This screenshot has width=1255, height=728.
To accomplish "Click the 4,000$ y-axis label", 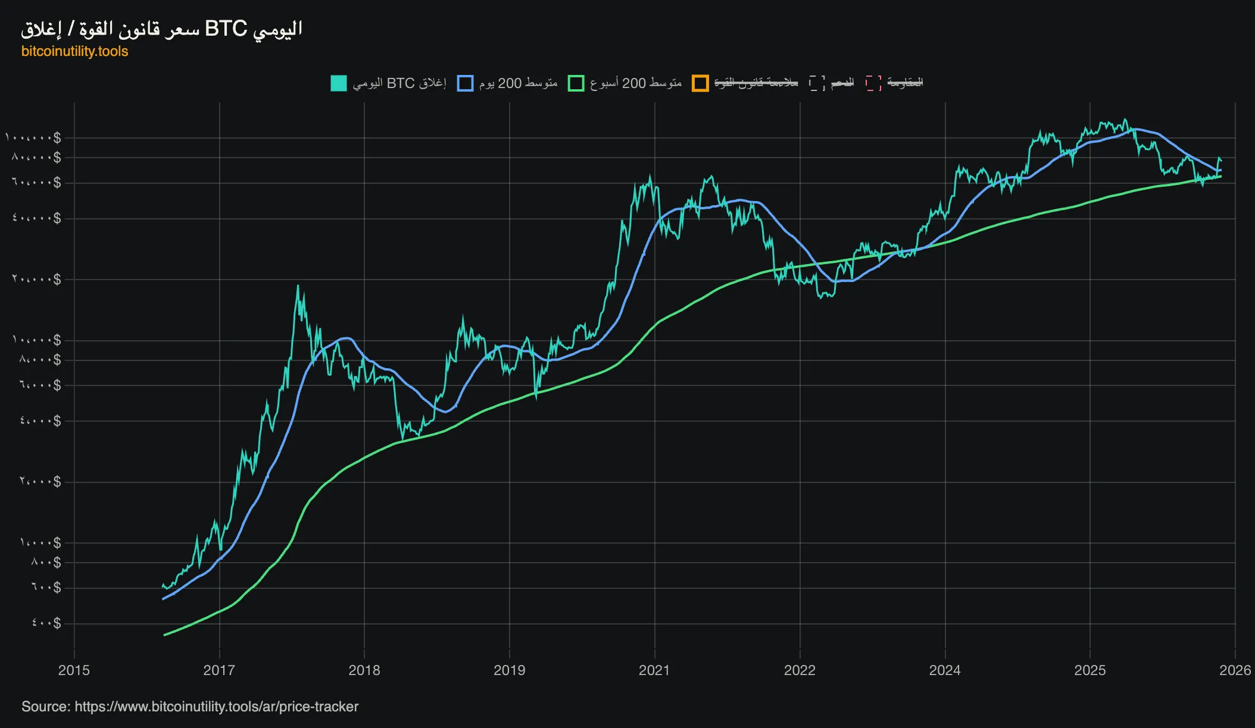I will click(x=40, y=421).
